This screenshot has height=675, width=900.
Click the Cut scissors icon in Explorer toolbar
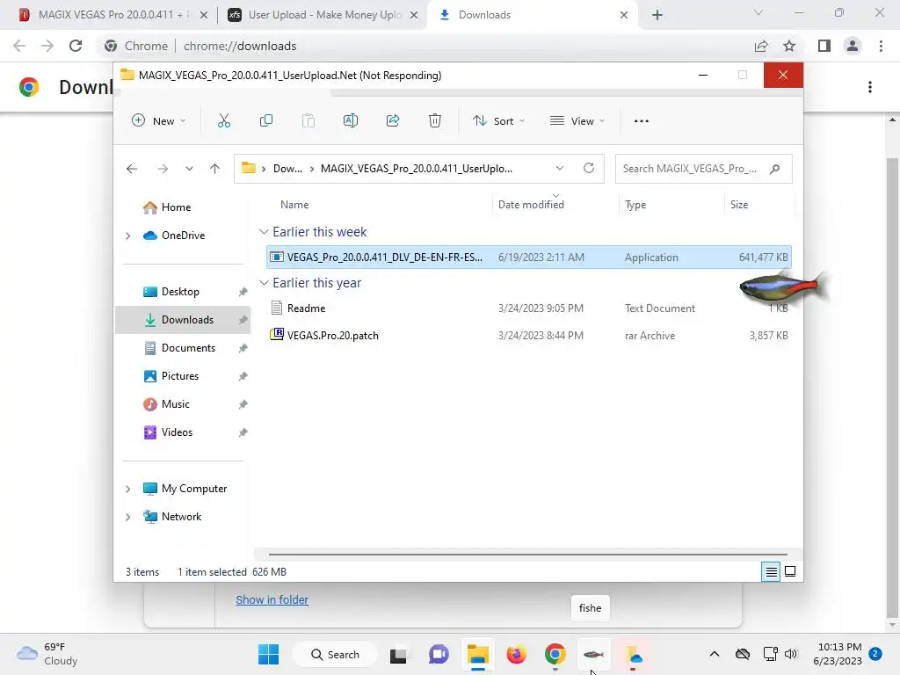pos(224,120)
